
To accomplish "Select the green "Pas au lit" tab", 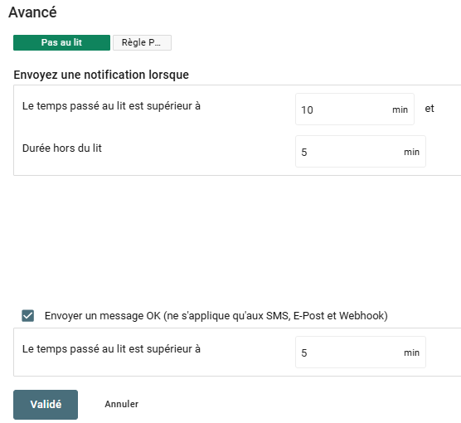I will 61,42.
